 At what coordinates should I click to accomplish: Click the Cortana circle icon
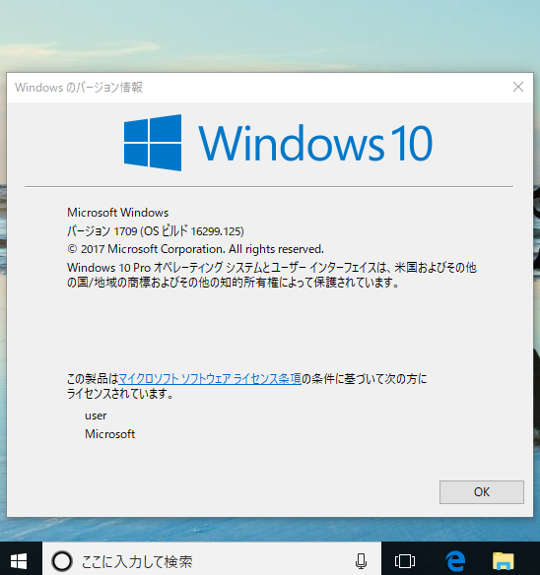(62, 561)
